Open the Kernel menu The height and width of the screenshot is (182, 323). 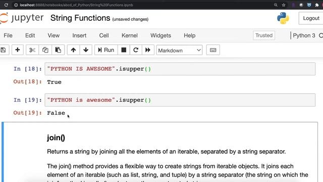point(130,35)
